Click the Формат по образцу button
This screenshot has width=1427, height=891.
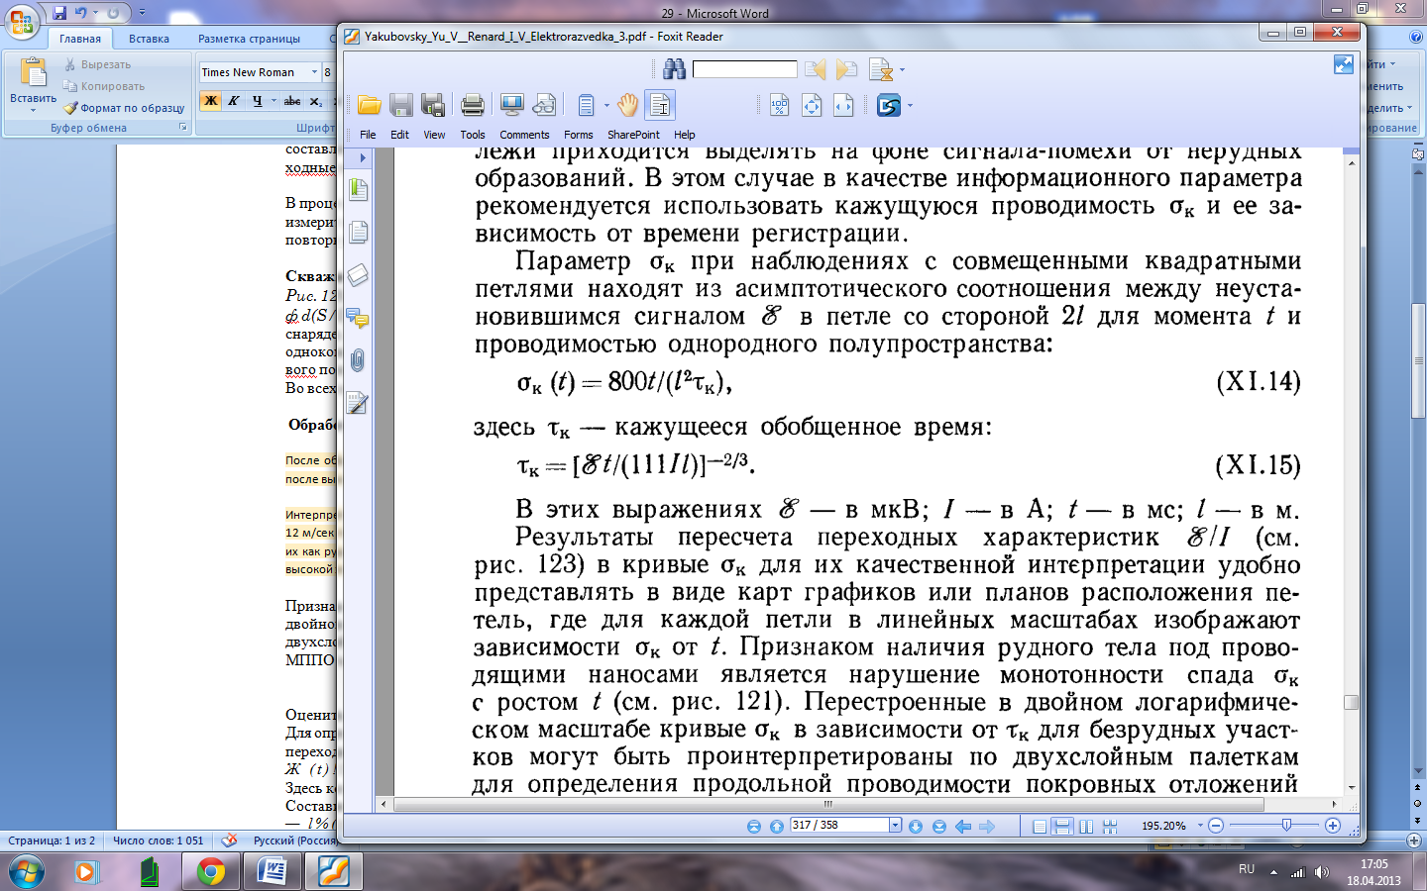pyautogui.click(x=124, y=108)
